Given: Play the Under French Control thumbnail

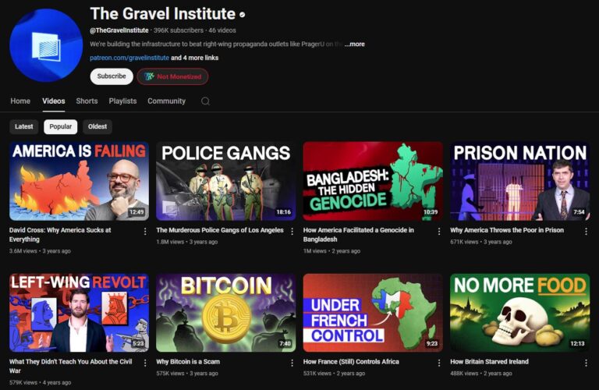Looking at the screenshot, I should [x=373, y=313].
